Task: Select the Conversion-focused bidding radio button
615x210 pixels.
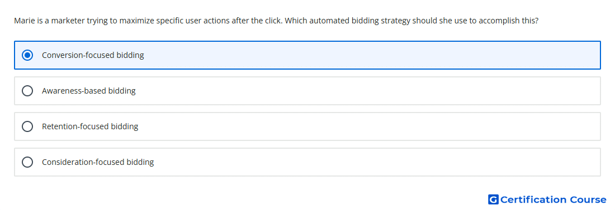Action: click(27, 55)
